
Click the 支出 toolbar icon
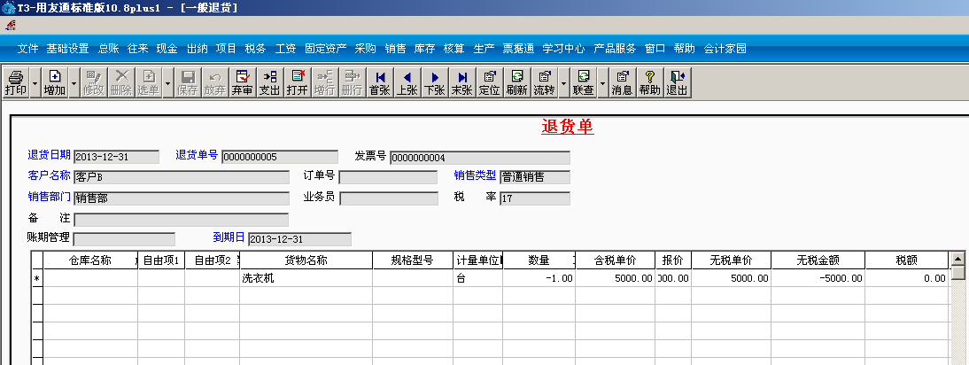pyautogui.click(x=269, y=82)
